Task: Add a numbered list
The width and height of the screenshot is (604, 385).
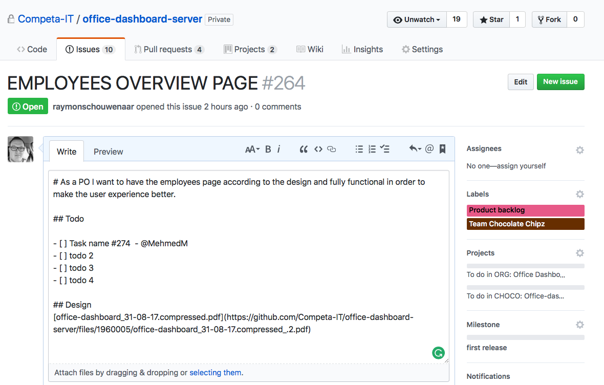Action: click(x=372, y=149)
